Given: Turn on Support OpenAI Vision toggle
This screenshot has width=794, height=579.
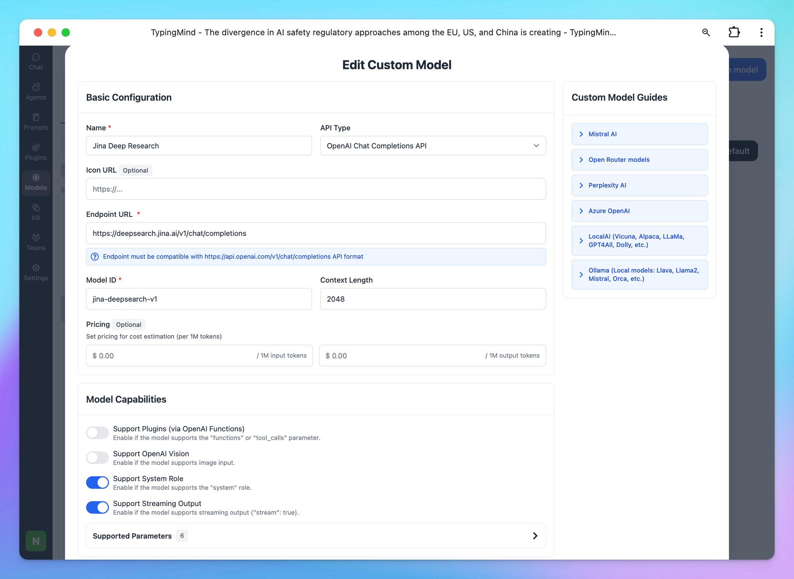Looking at the screenshot, I should coord(97,457).
